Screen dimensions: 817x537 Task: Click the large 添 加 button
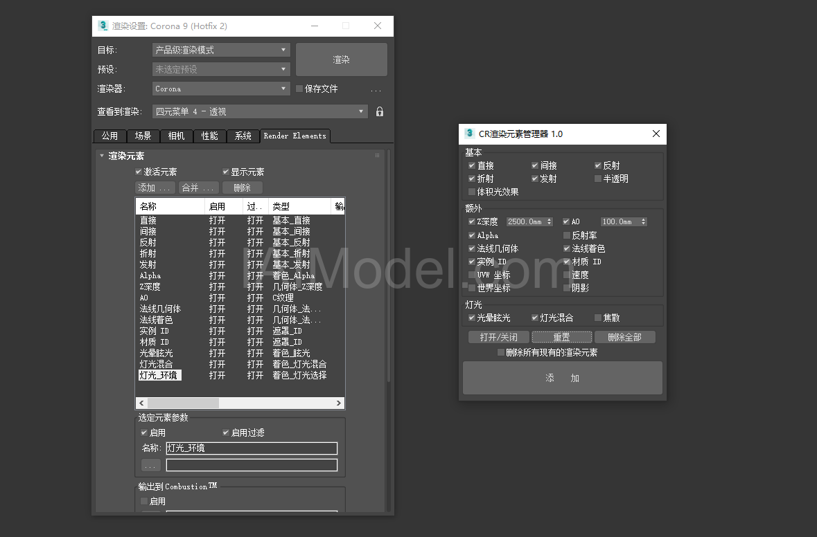(563, 379)
